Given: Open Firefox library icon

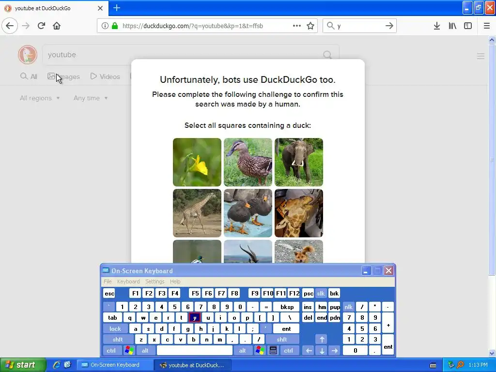Looking at the screenshot, I should (x=452, y=26).
